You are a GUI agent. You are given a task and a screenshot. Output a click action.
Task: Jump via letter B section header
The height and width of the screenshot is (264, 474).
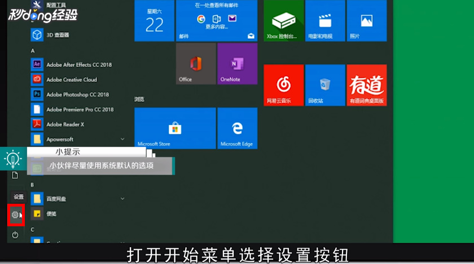click(x=32, y=185)
